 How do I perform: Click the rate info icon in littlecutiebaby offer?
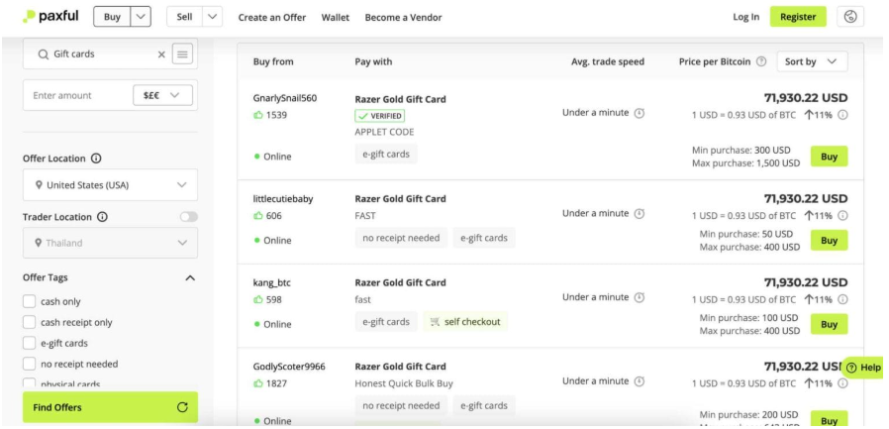pos(842,216)
